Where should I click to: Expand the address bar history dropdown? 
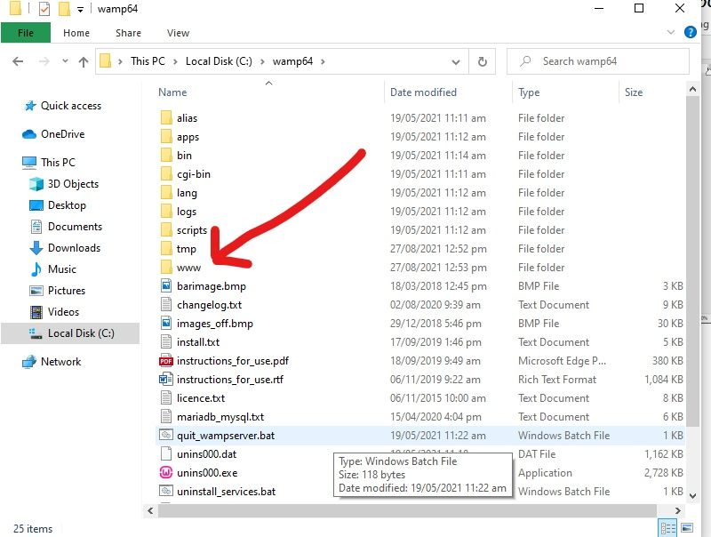pos(456,61)
